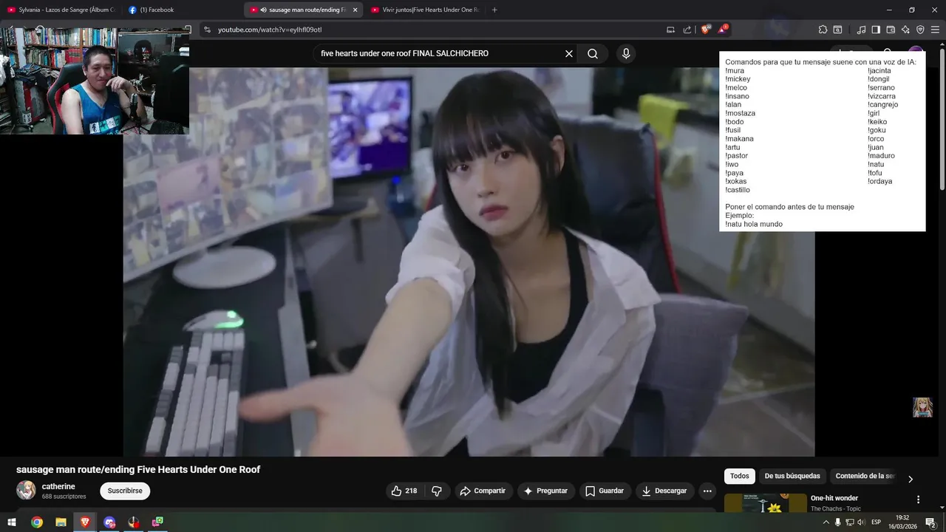Open the Sylvania - Lazos de Sangre tab
The width and height of the screenshot is (946, 532).
(x=61, y=10)
